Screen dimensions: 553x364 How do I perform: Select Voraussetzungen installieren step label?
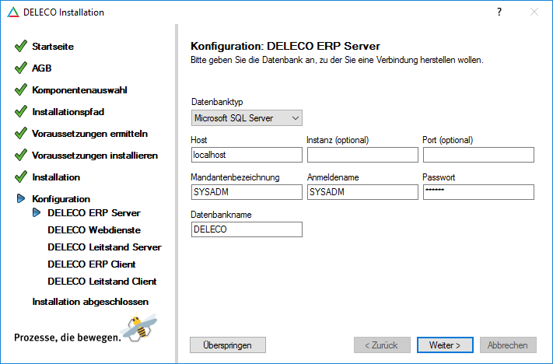tap(95, 156)
